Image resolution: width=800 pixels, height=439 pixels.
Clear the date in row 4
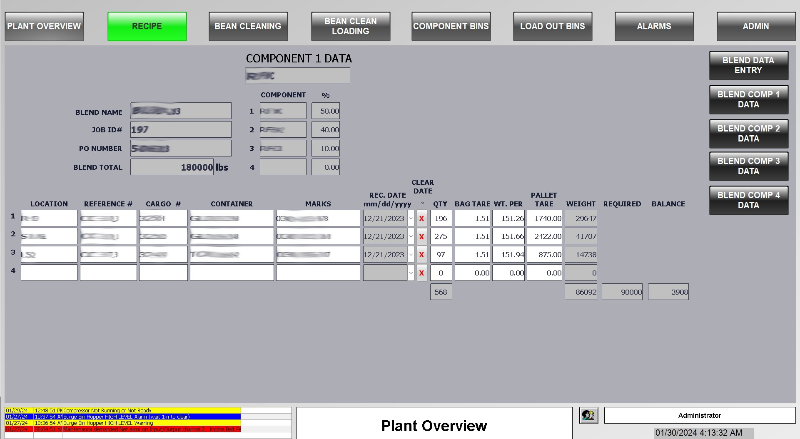coord(421,273)
